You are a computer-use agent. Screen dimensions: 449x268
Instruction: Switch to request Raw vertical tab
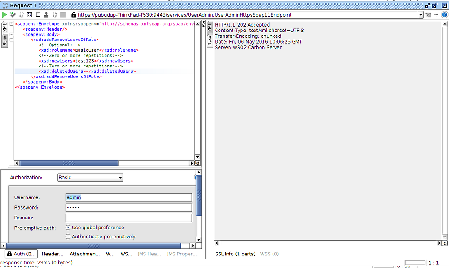point(4,41)
